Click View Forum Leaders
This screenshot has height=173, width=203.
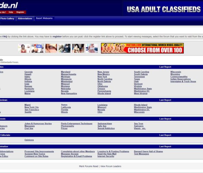(111, 166)
